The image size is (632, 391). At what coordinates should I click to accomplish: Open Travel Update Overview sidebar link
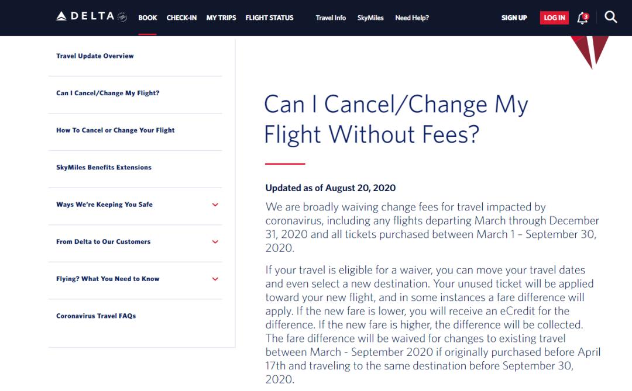[95, 56]
